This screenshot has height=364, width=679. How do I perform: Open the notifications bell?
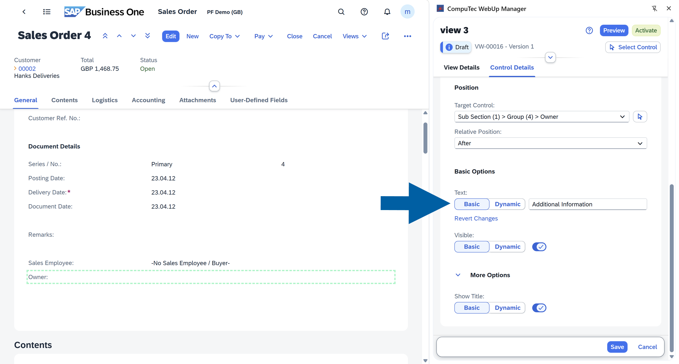[387, 12]
